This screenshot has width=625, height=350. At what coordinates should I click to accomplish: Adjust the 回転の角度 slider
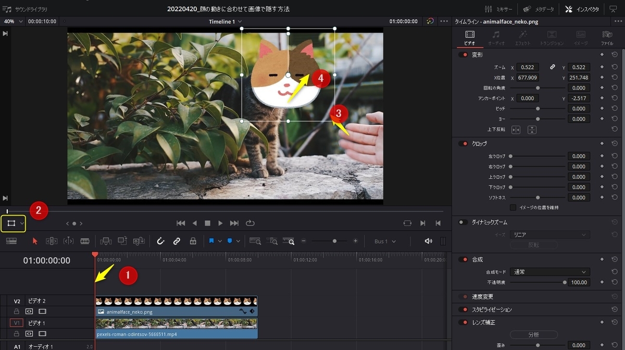537,88
